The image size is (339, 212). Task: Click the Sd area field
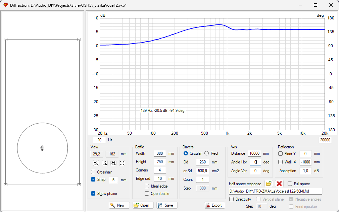pos(203,171)
